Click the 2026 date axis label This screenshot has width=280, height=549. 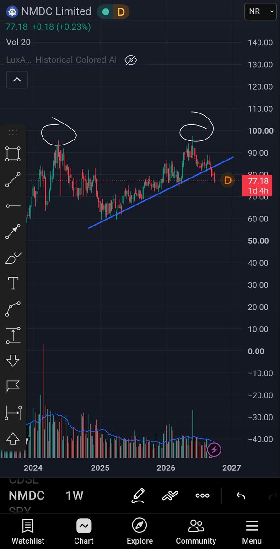166,468
